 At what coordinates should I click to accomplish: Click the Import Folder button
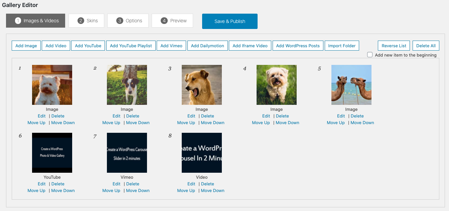pyautogui.click(x=342, y=46)
